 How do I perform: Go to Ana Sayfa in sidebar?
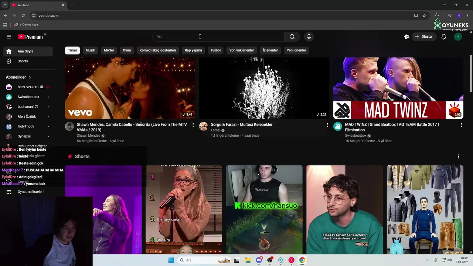[28, 51]
